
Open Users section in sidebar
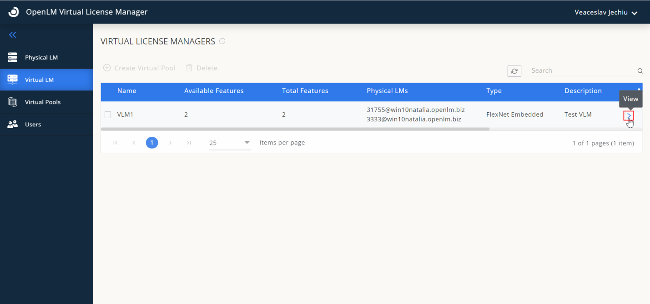[x=33, y=125]
